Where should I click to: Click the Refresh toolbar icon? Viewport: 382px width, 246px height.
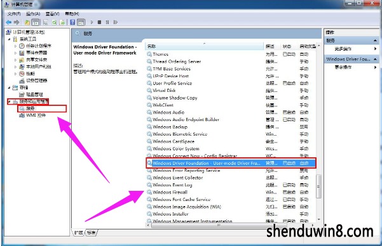(54, 22)
